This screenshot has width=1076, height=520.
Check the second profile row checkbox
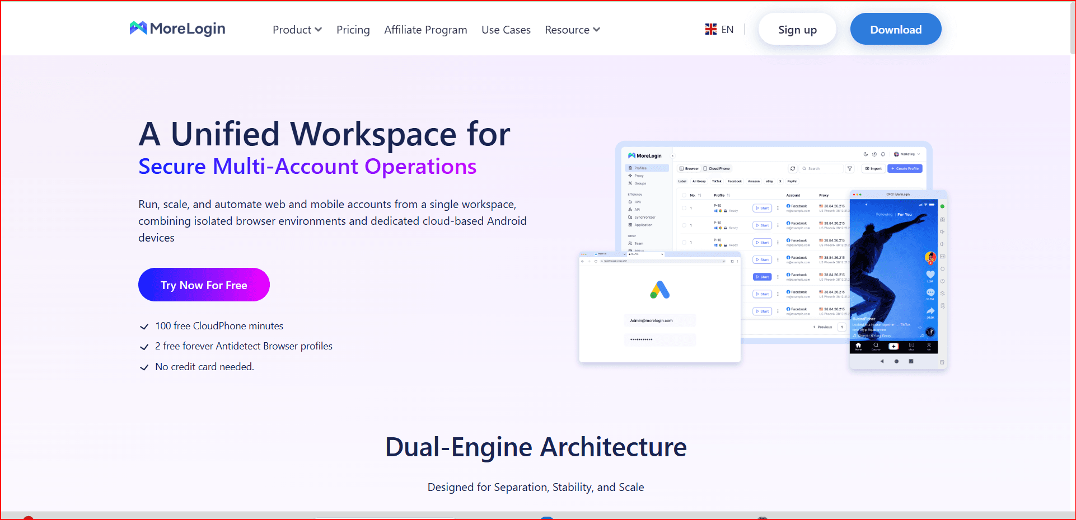(x=684, y=225)
